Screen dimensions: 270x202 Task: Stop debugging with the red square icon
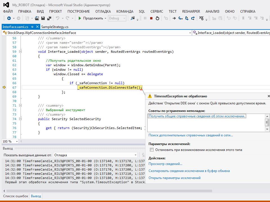[x=151, y=18]
